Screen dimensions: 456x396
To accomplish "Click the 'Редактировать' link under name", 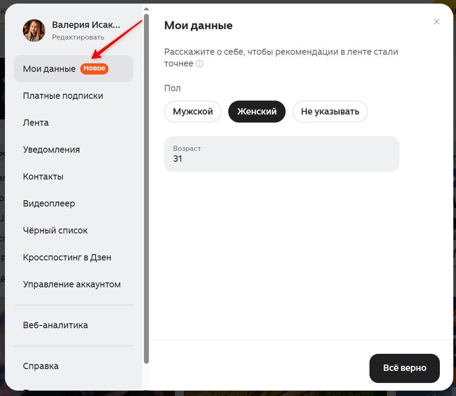I will tap(78, 37).
